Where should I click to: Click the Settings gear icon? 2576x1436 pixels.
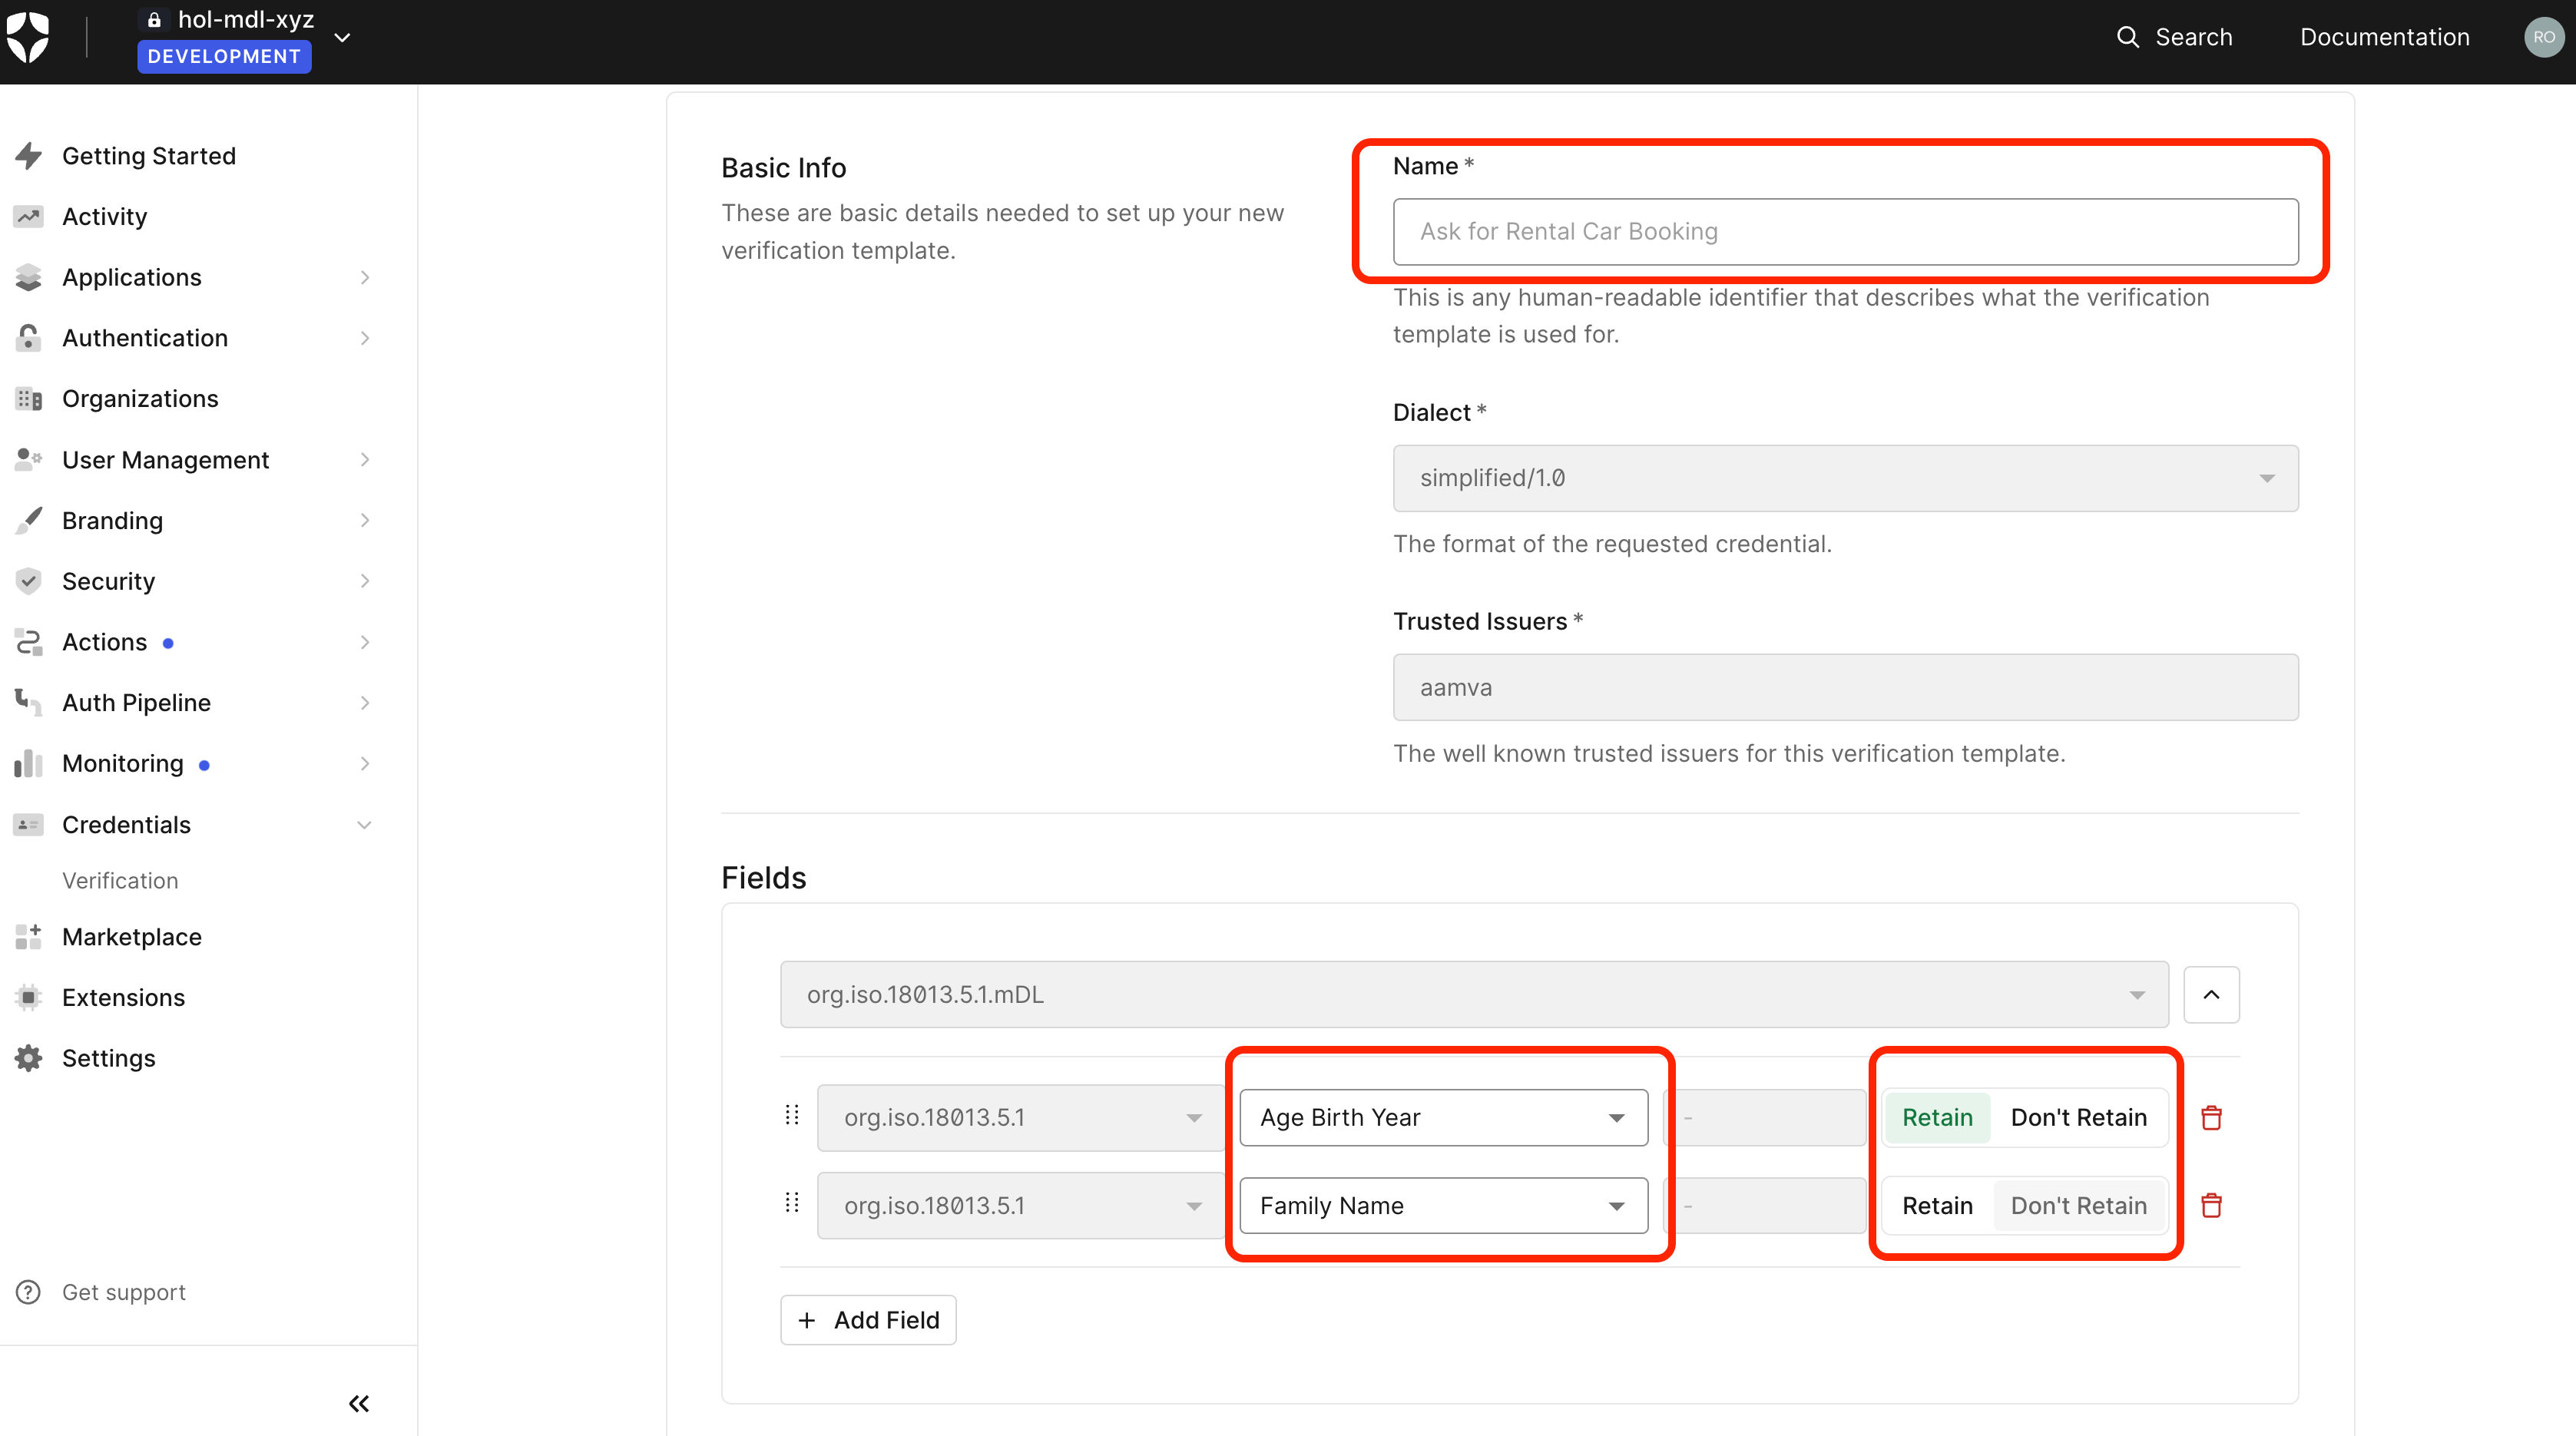pos(29,1058)
